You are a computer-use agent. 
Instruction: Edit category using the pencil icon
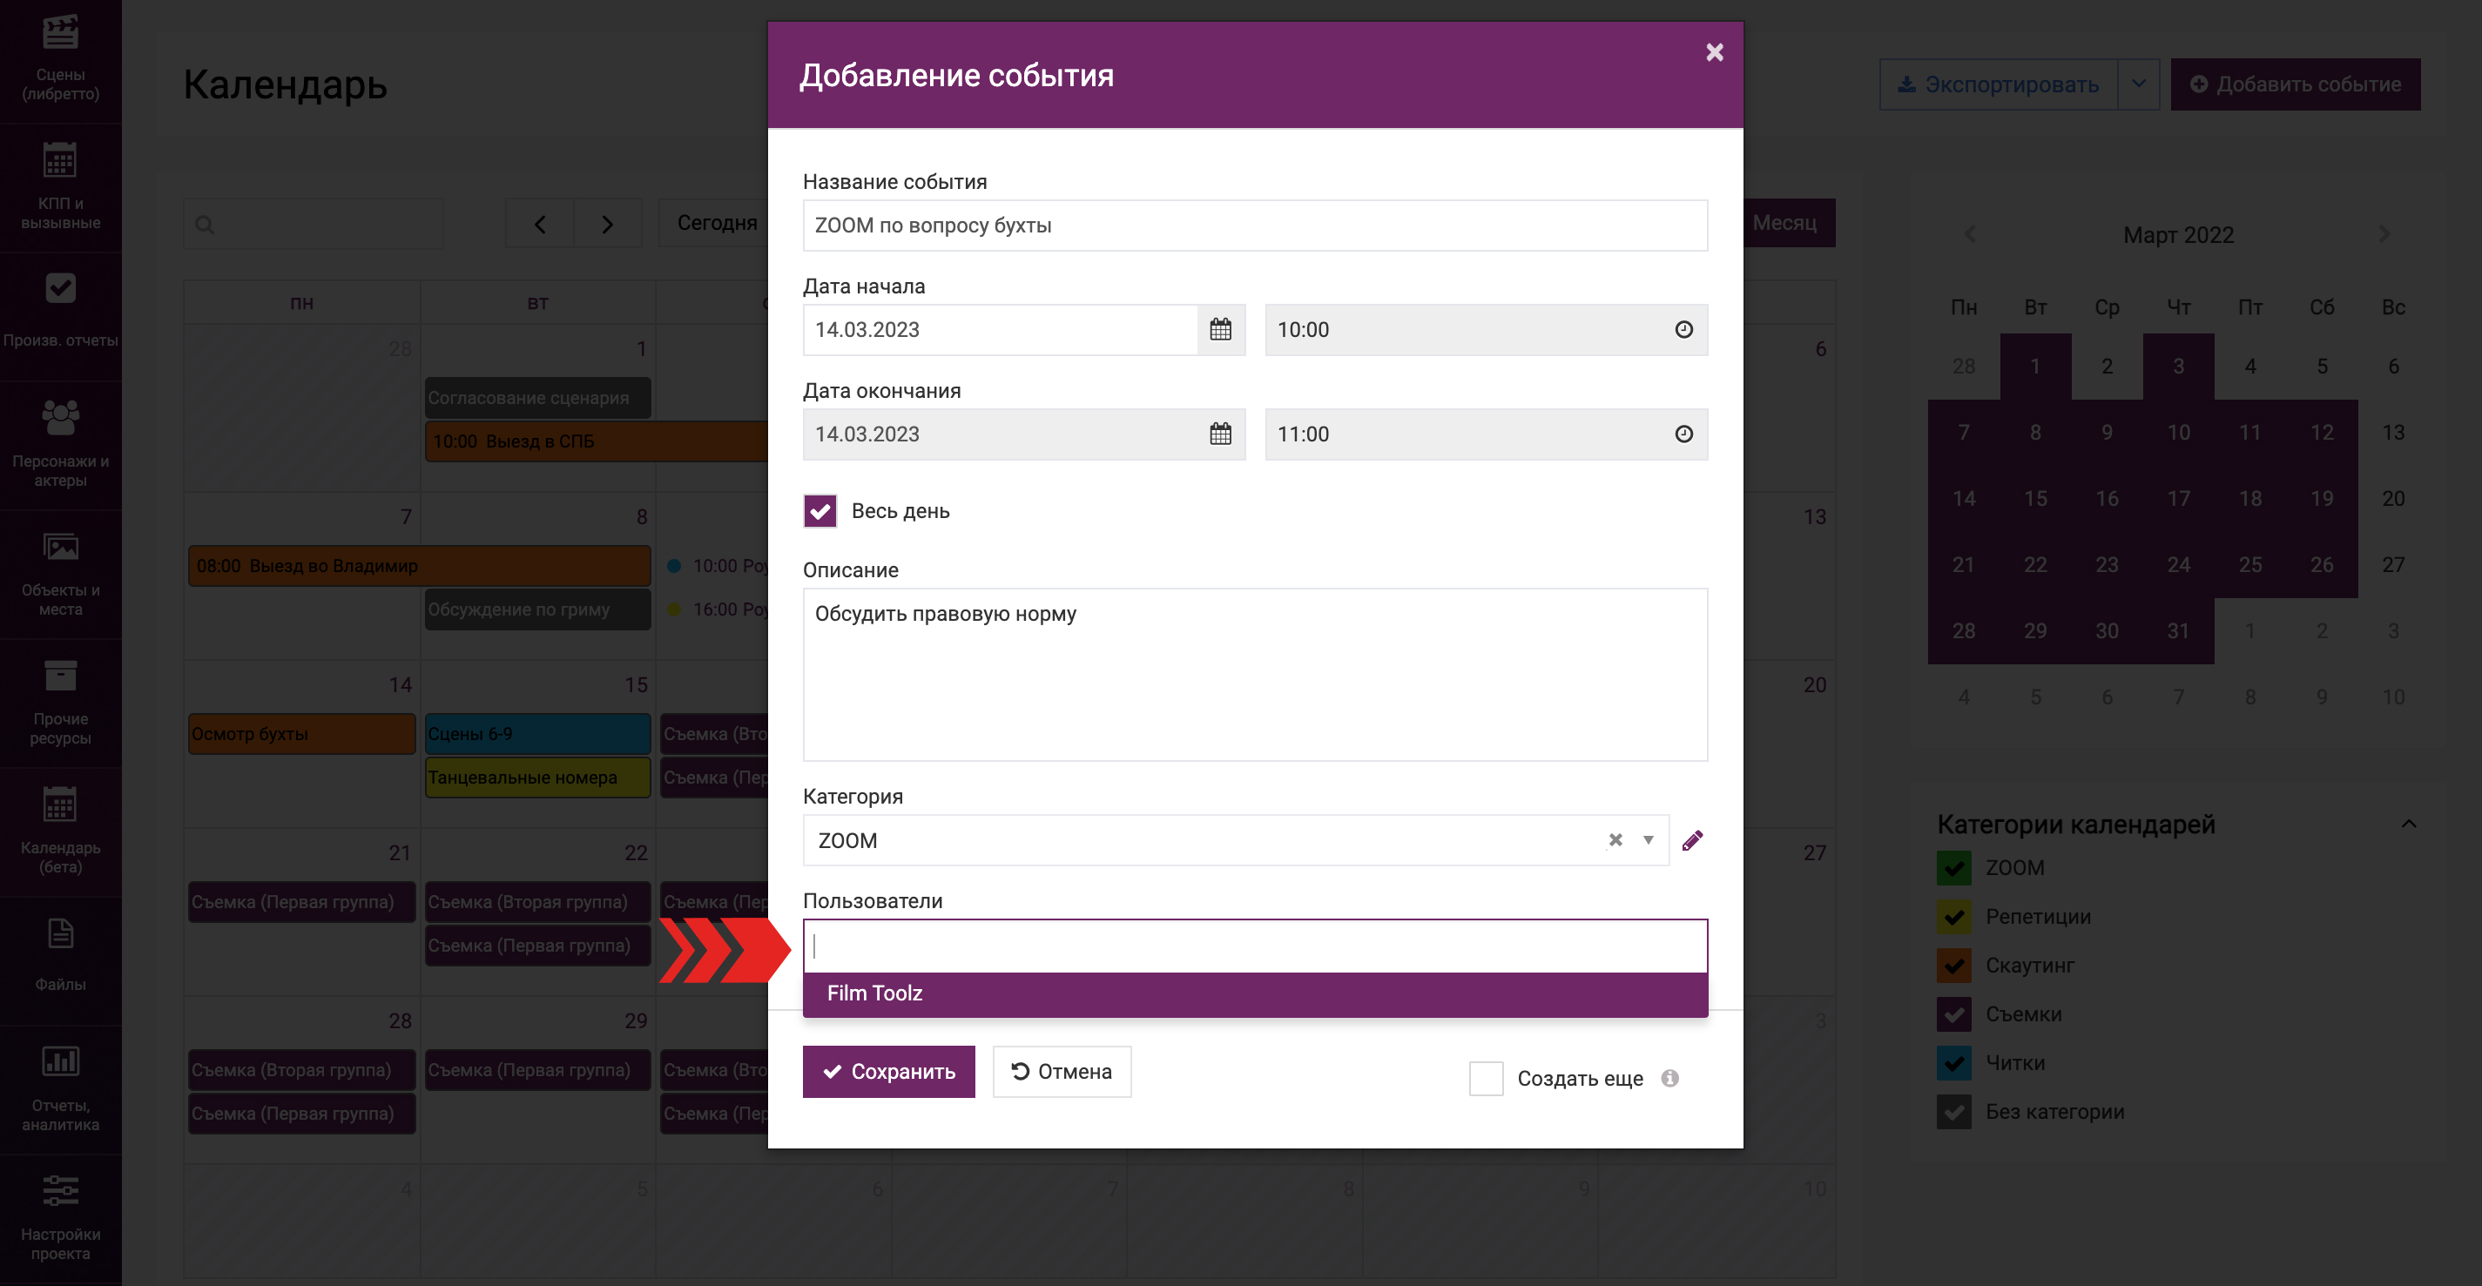pos(1692,841)
